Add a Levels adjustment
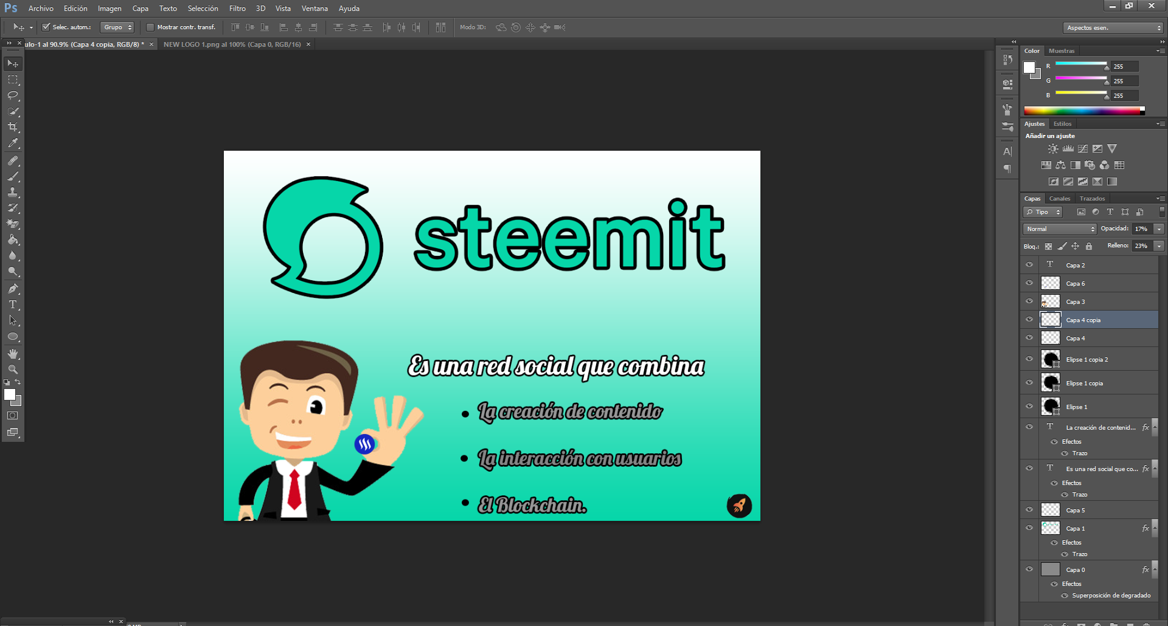 1068,148
